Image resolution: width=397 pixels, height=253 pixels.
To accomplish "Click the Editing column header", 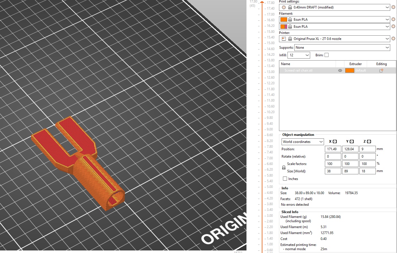I will coord(381,64).
